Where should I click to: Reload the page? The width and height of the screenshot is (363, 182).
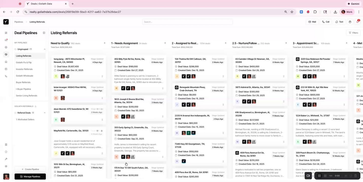[18, 12]
